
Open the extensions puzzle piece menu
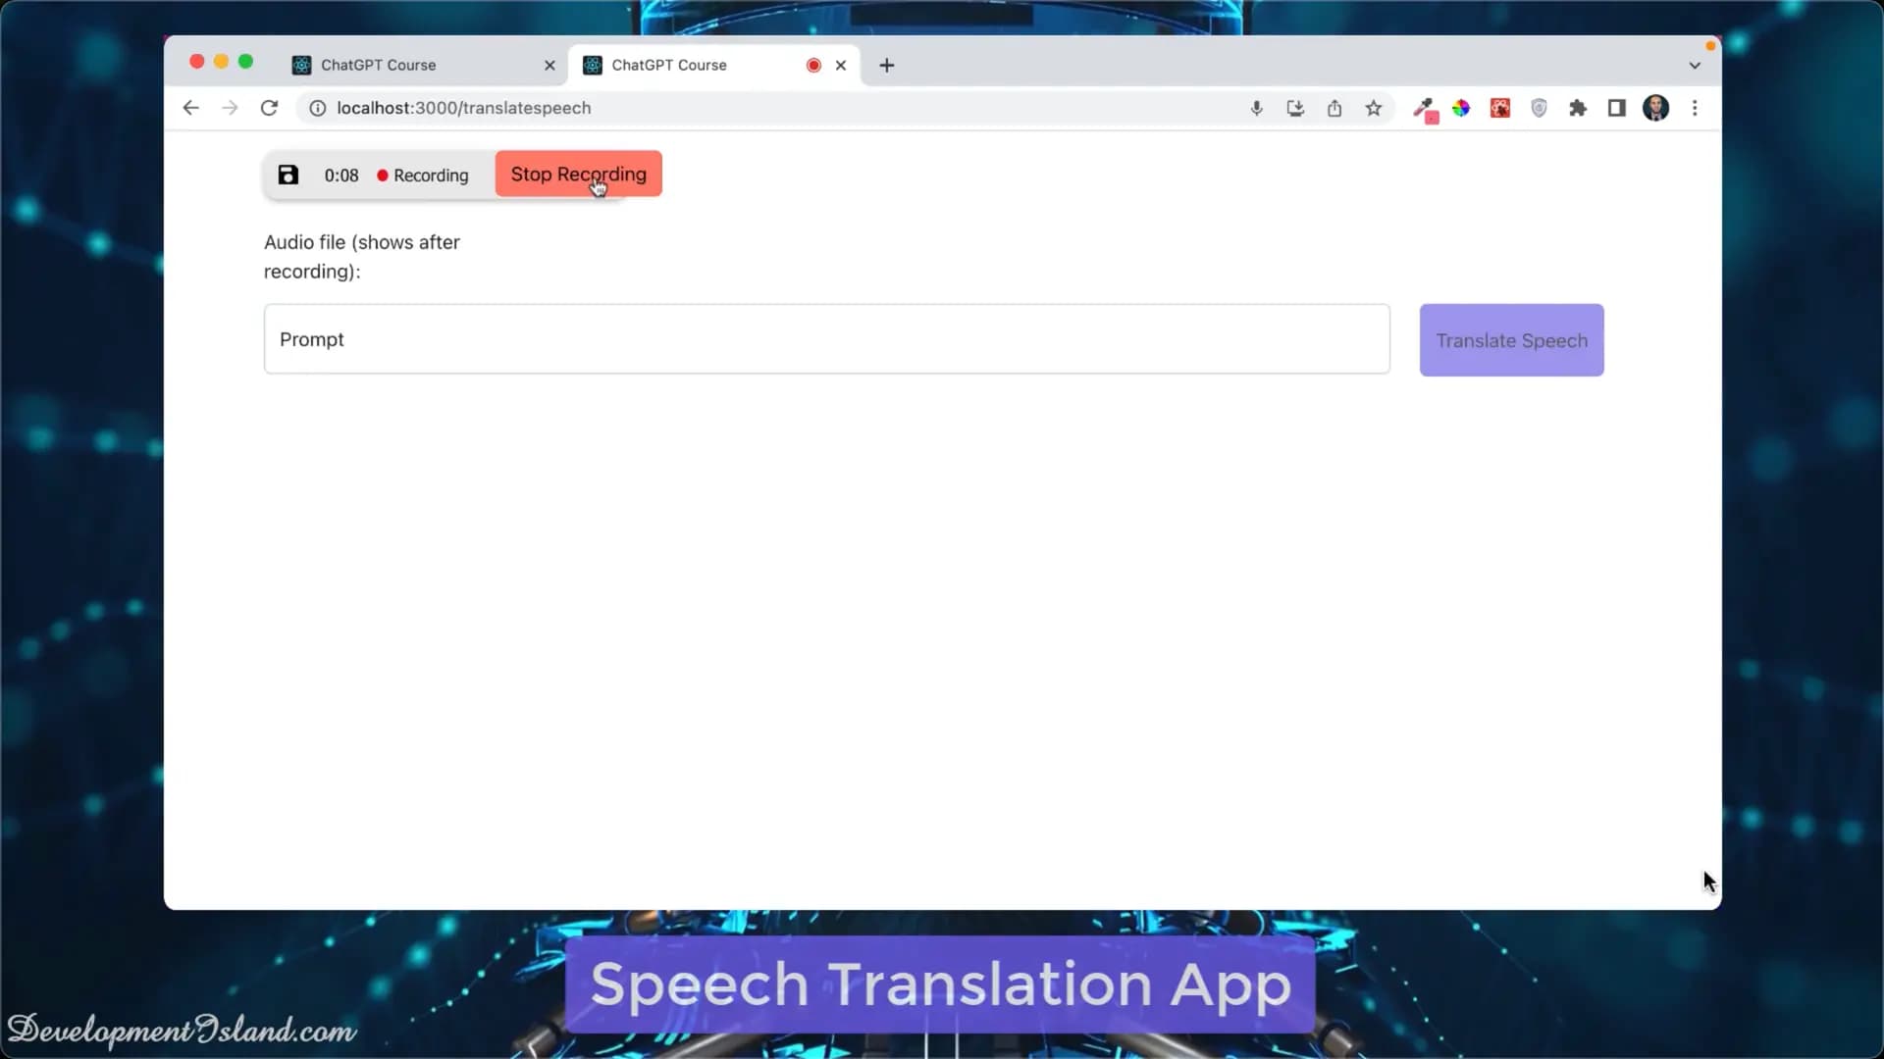1578,108
